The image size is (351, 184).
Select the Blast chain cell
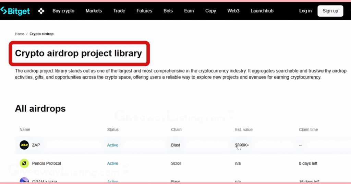click(175, 145)
